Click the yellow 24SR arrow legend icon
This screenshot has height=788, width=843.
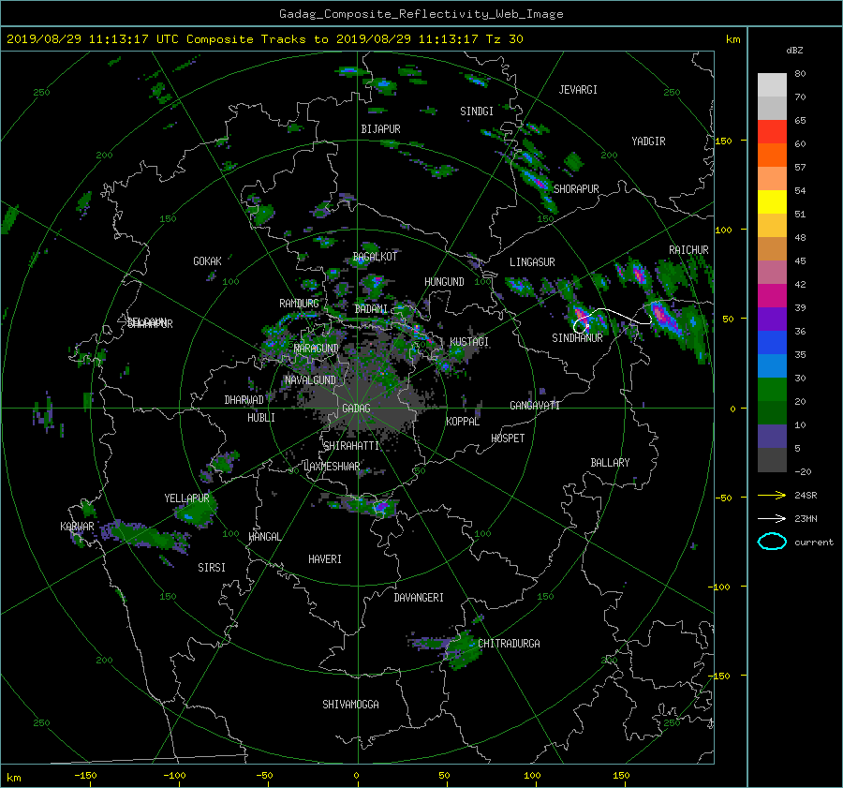pyautogui.click(x=772, y=495)
